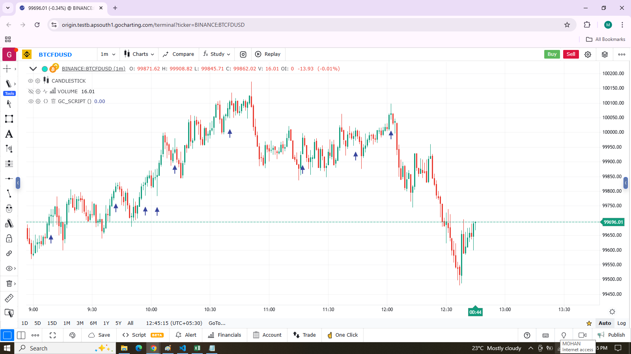The image size is (631, 354).
Task: Show the hidden VOLUME indicator
Action: [x=30, y=91]
